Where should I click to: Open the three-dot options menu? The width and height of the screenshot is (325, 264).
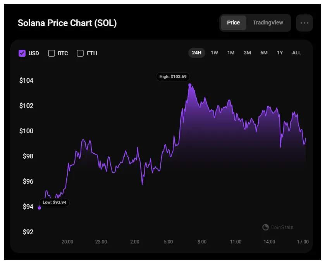304,23
